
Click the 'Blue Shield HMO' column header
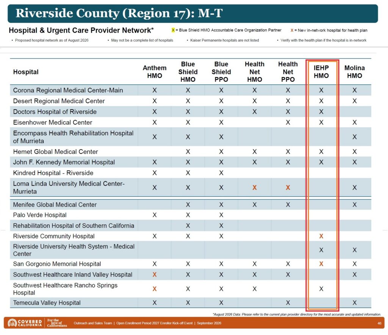coord(188,72)
